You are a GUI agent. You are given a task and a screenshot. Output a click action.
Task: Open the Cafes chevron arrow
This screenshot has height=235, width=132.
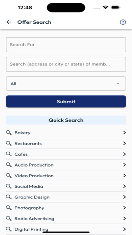[x=124, y=154]
